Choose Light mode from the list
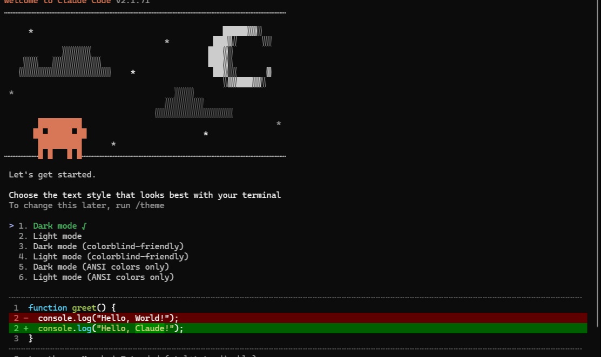Viewport: 601px width, 357px height. (x=57, y=236)
